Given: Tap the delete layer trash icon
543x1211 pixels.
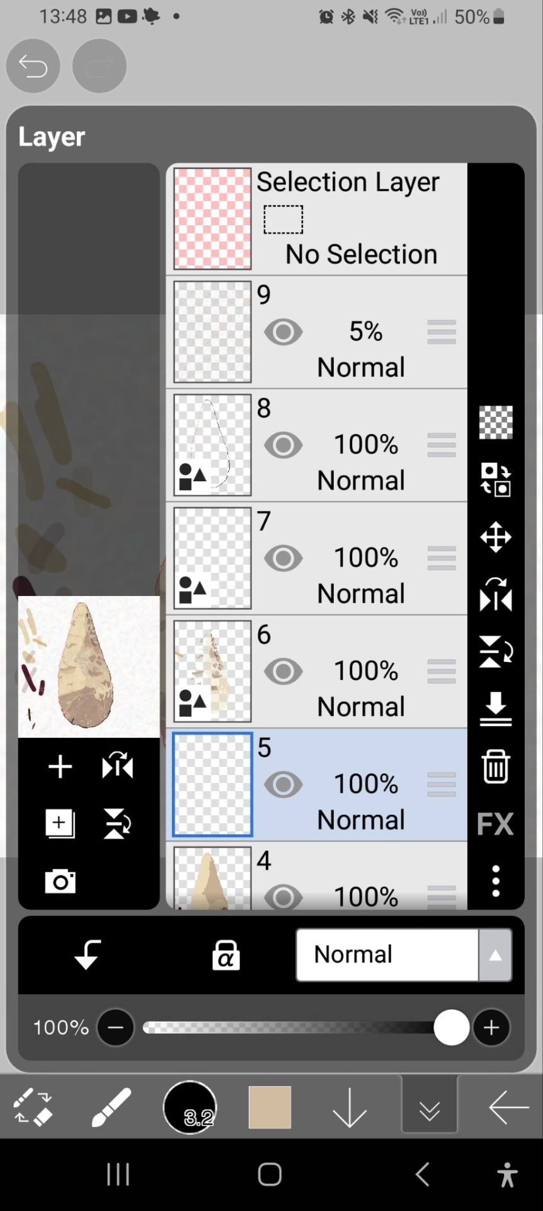Looking at the screenshot, I should (496, 766).
